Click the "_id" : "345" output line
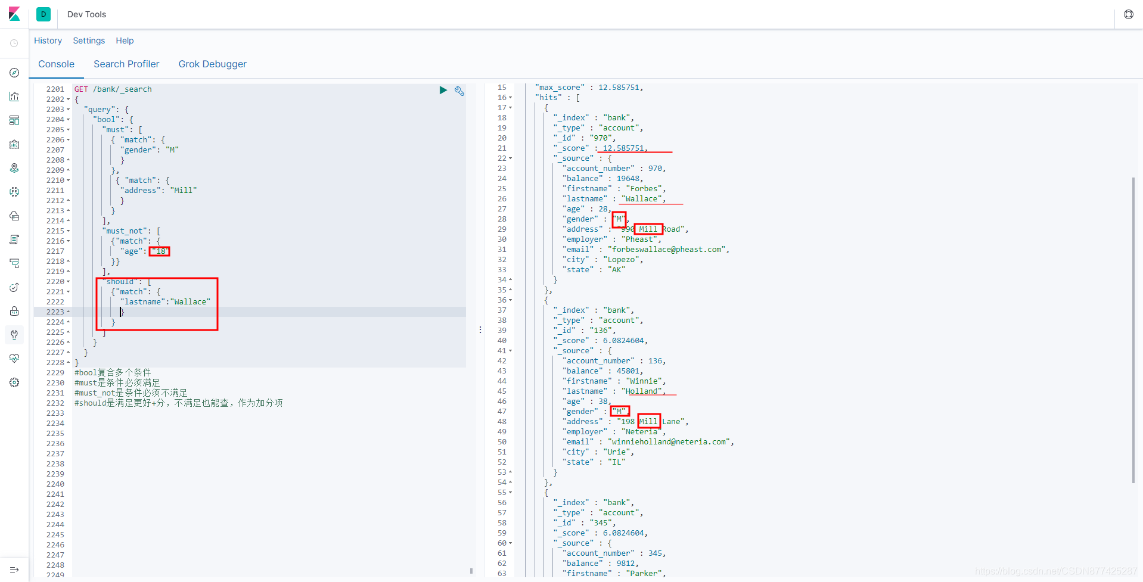 (x=584, y=523)
